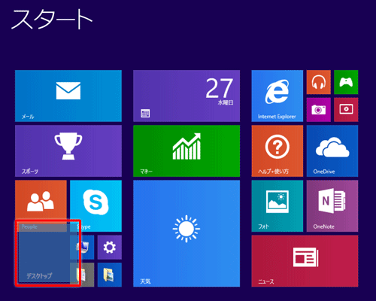The width and height of the screenshot is (376, 301).
Task: Launch the Internet Explorer tile
Action: point(277,96)
